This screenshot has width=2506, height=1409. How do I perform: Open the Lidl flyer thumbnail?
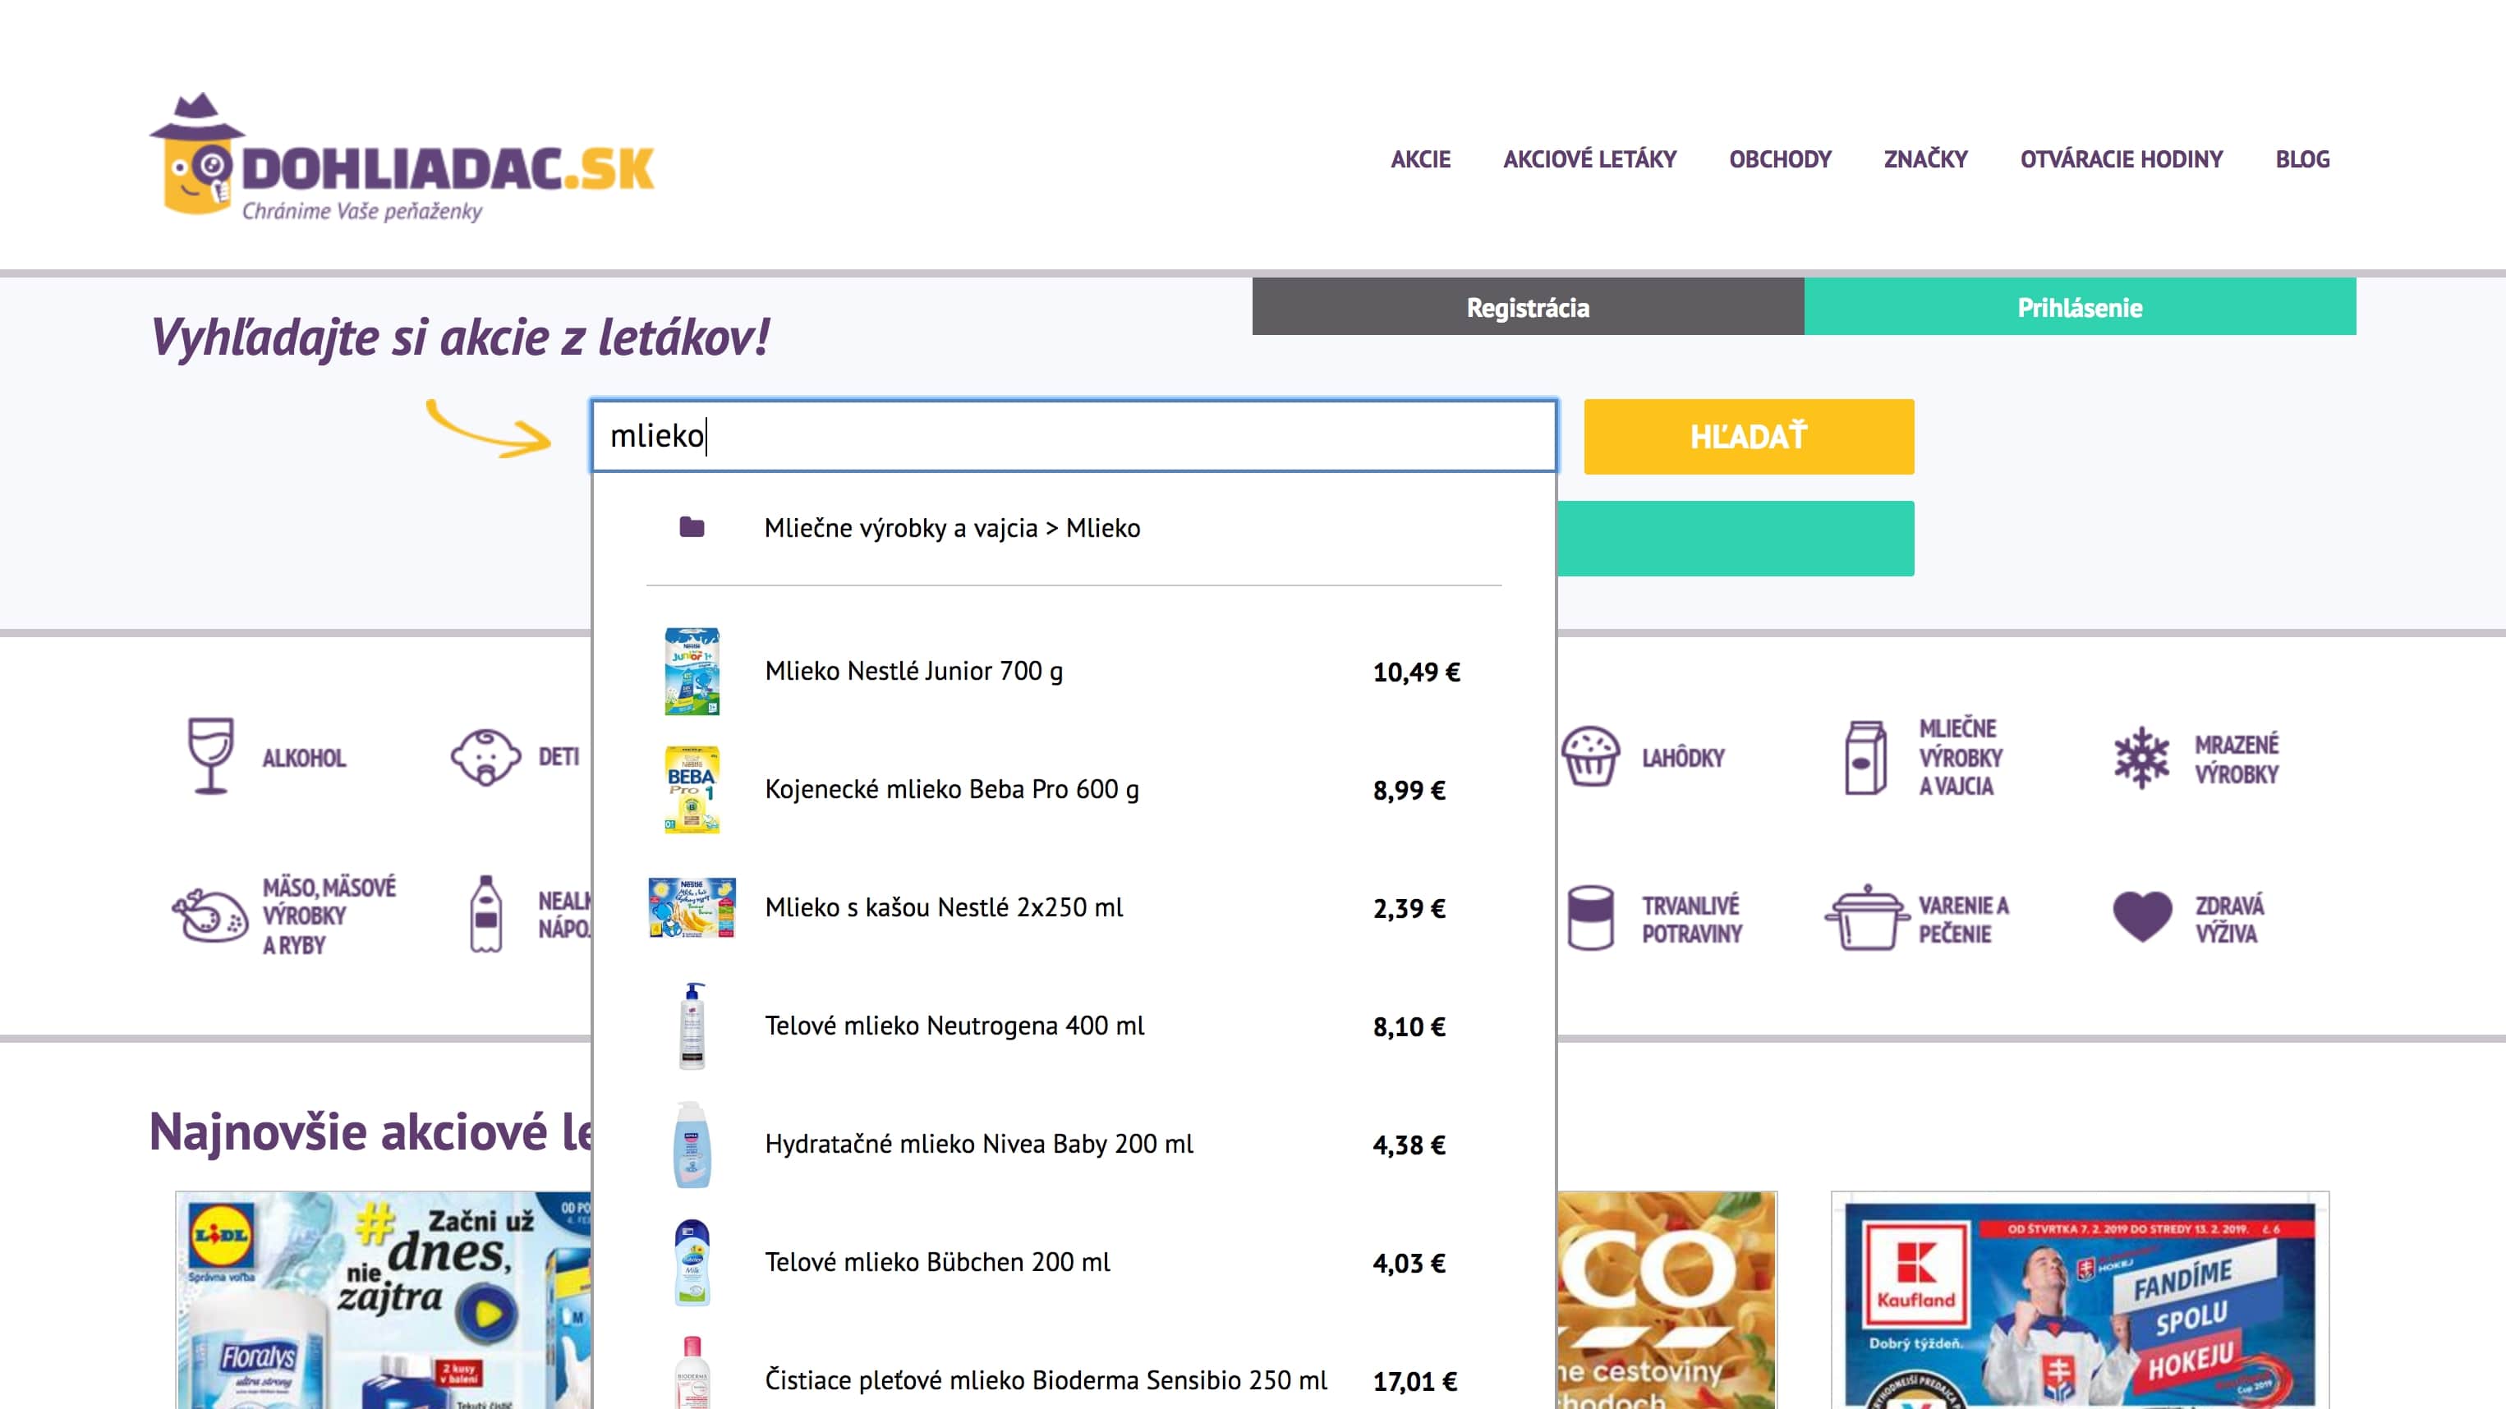[x=384, y=1300]
